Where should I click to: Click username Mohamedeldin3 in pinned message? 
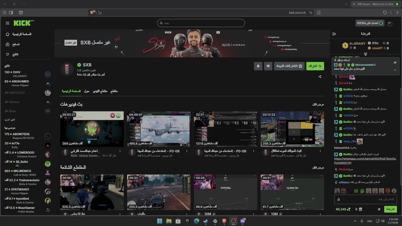point(365,65)
